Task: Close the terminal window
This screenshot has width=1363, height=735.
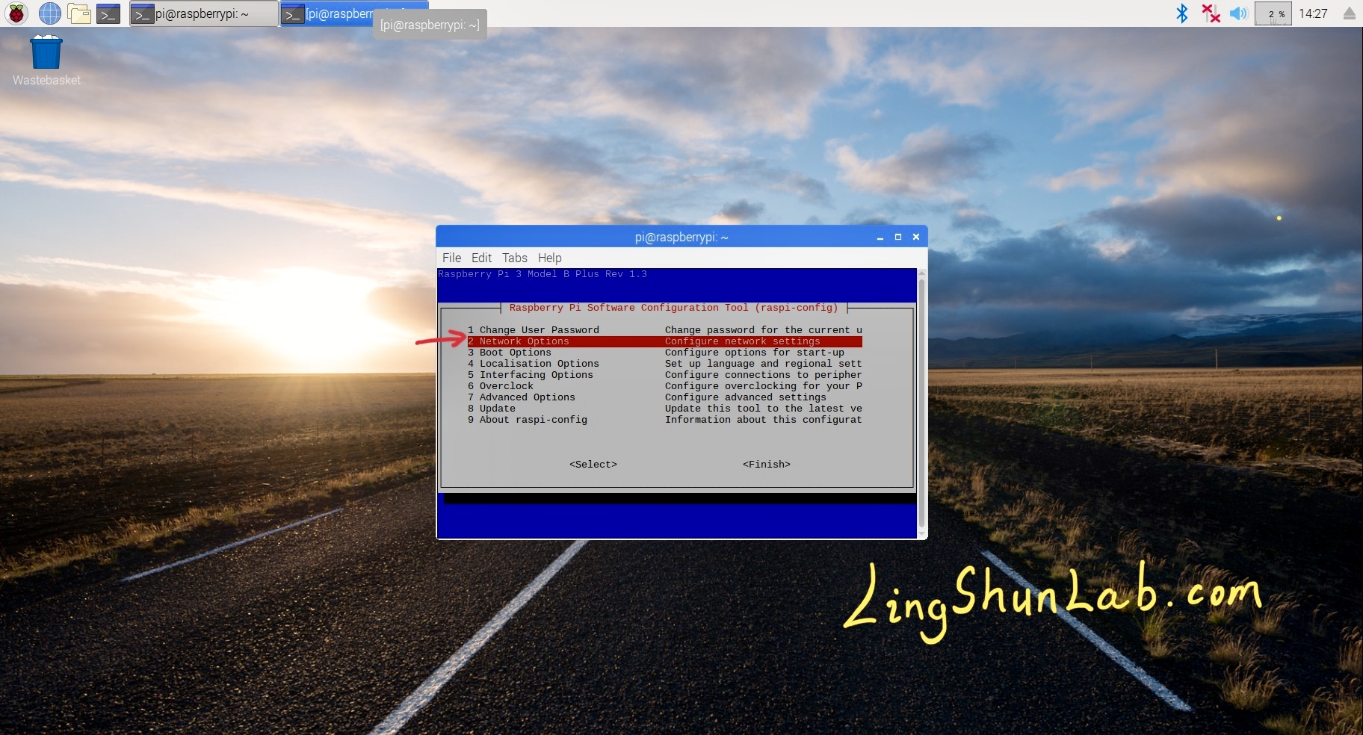Action: 916,237
